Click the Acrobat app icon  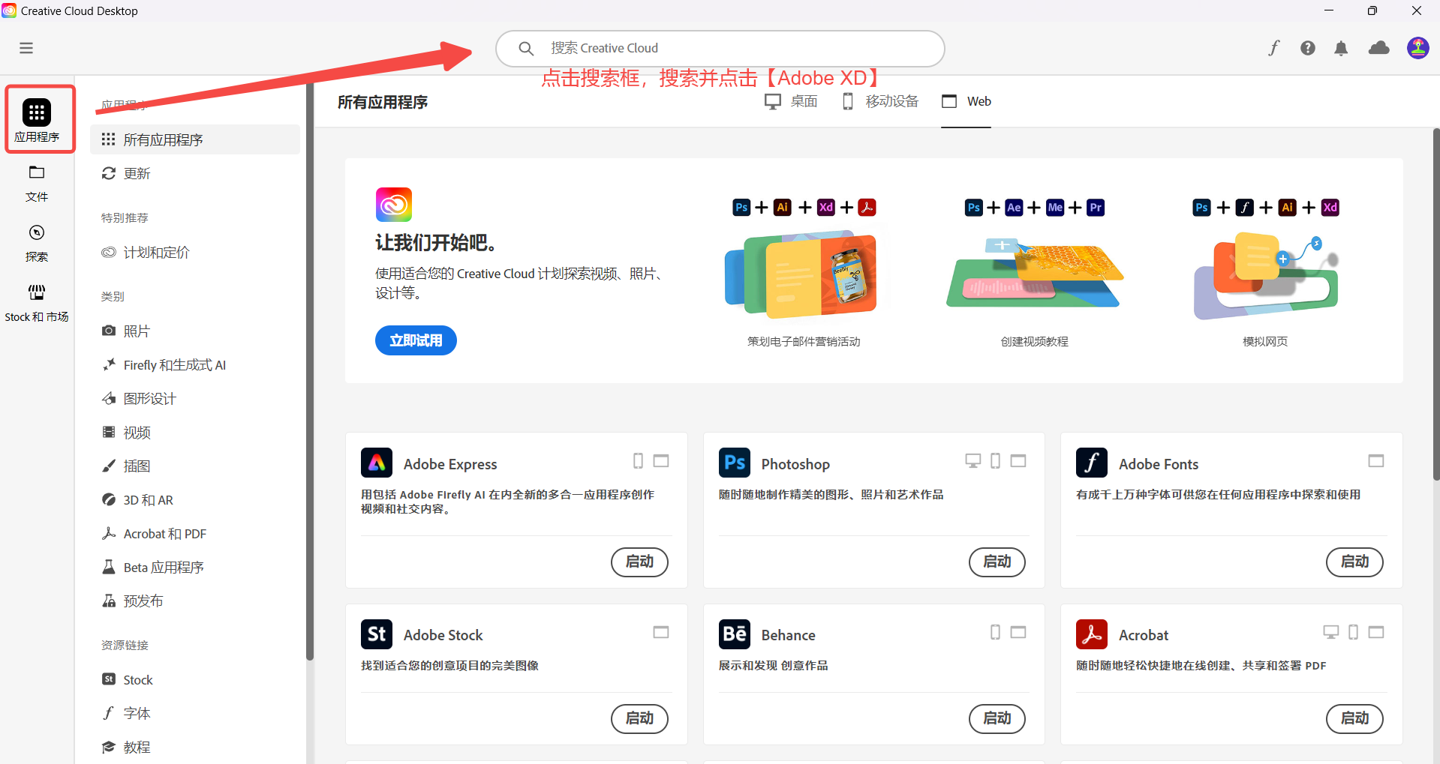coord(1092,634)
